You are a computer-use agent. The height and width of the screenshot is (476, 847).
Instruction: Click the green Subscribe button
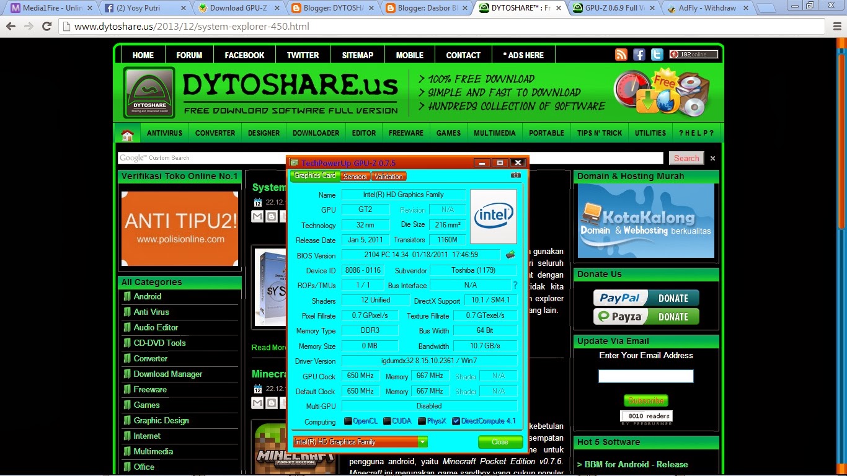[x=646, y=400]
